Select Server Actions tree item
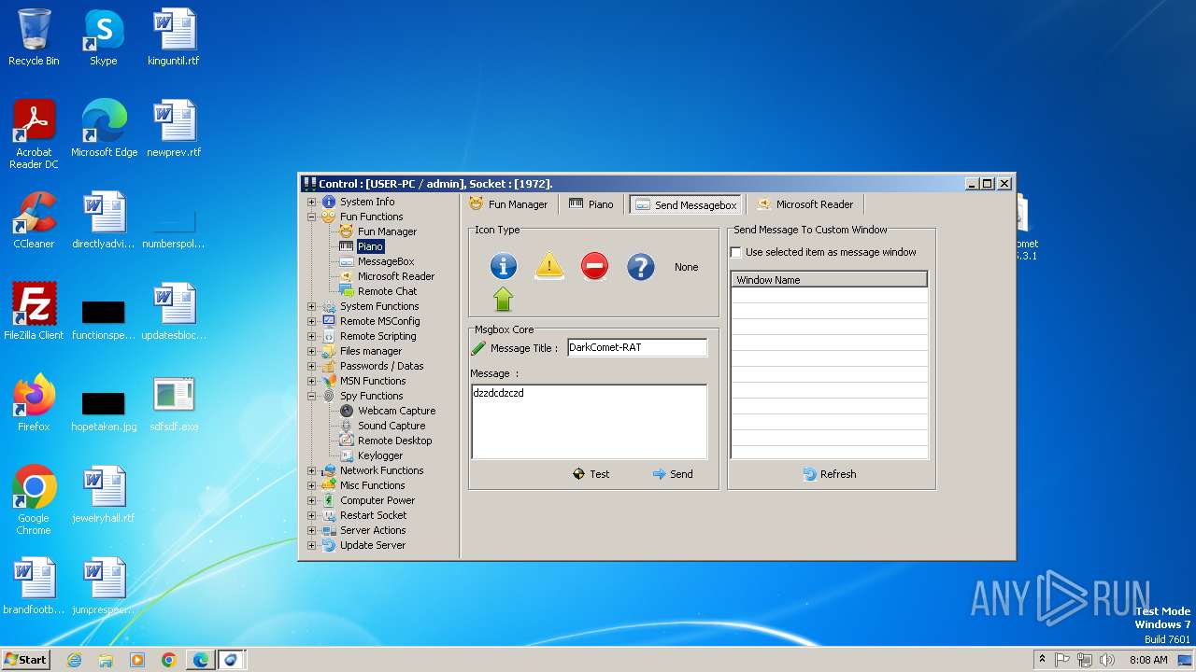This screenshot has width=1196, height=672. [373, 530]
